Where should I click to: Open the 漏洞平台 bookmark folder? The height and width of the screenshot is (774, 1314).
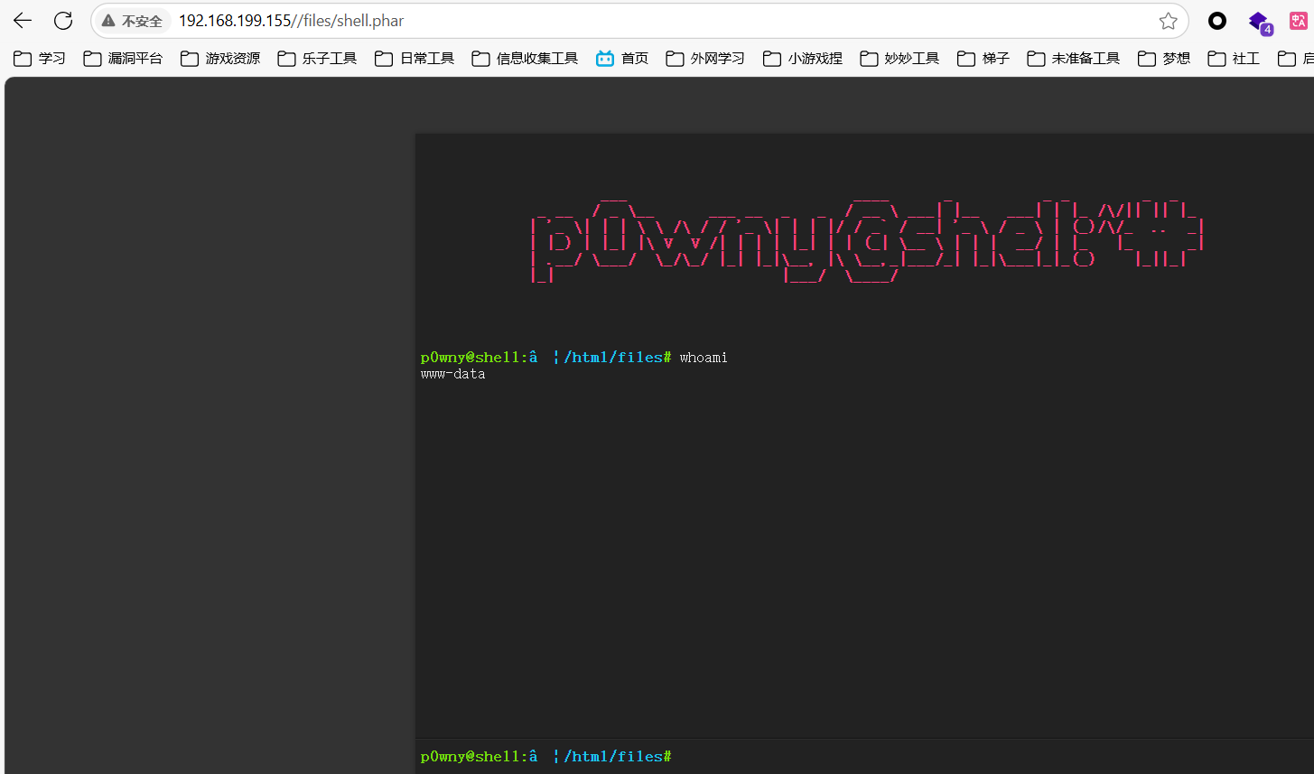click(x=123, y=59)
